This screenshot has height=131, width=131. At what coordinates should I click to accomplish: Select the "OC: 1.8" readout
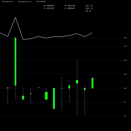(89, 6)
